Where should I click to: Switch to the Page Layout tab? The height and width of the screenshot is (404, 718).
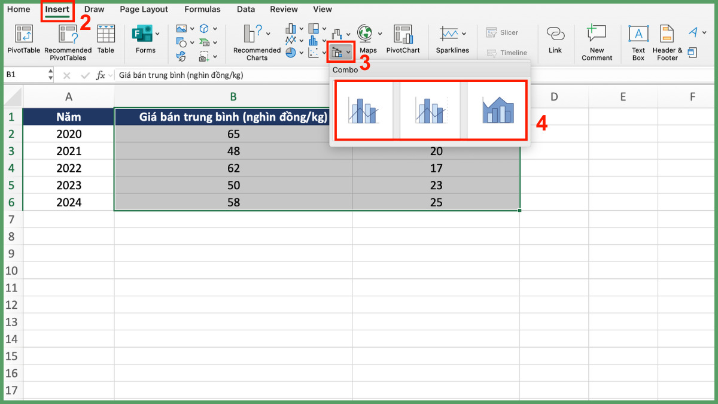click(x=144, y=10)
